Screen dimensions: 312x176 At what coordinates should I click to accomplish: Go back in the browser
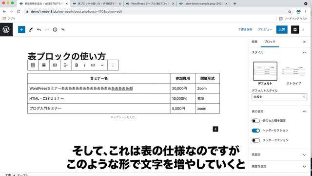(4, 11)
